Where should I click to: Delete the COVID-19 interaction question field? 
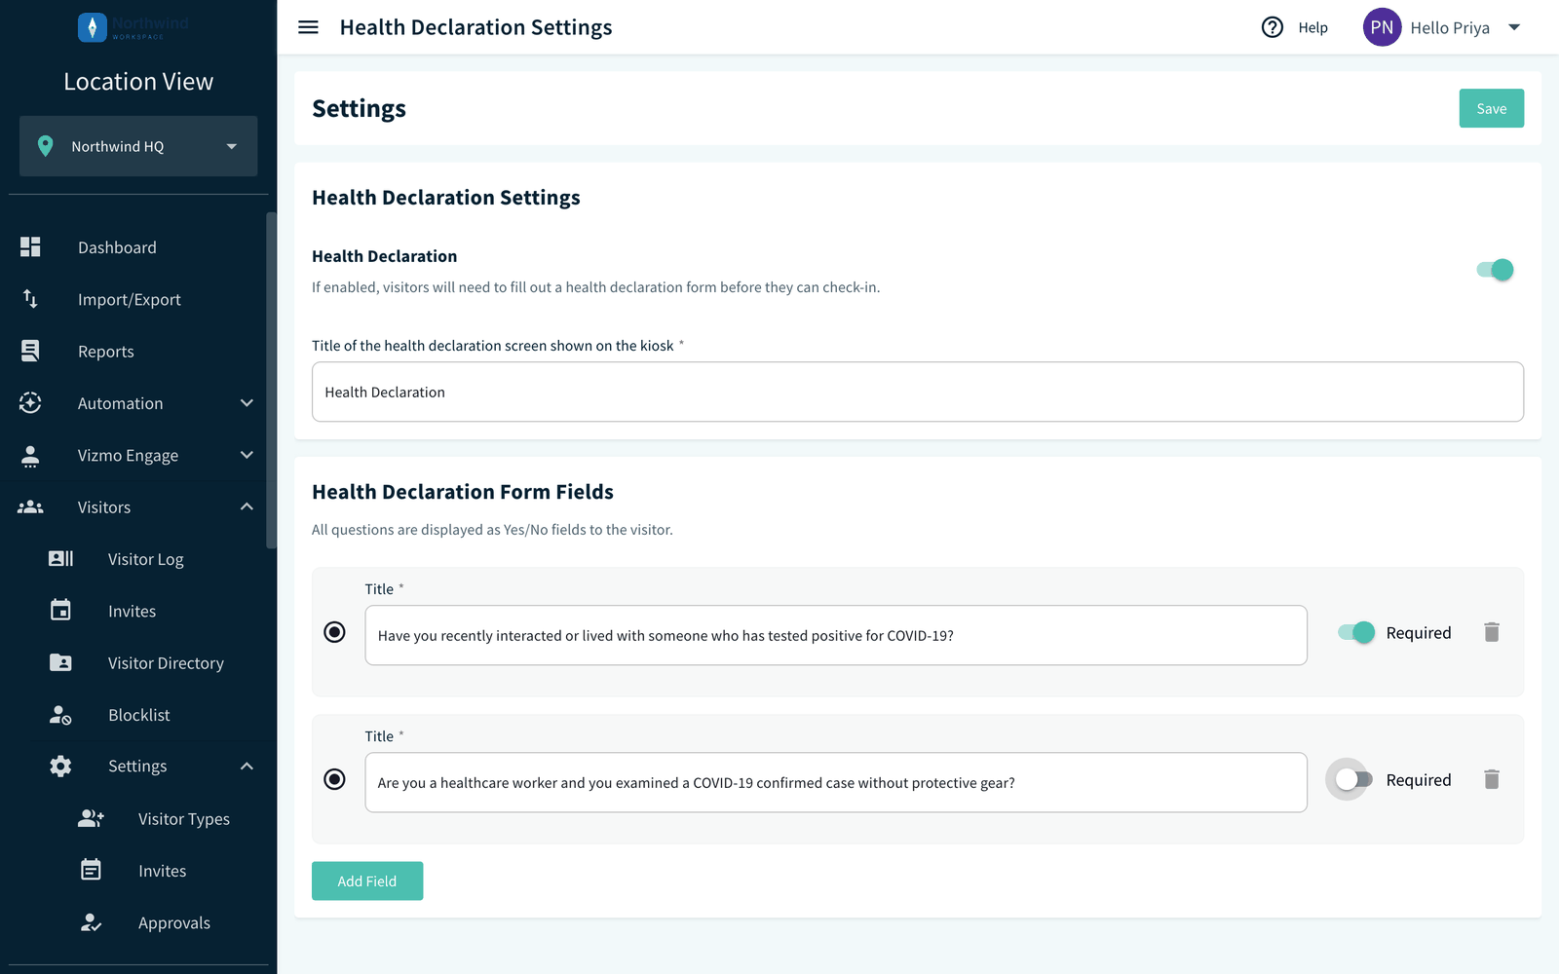tap(1492, 632)
